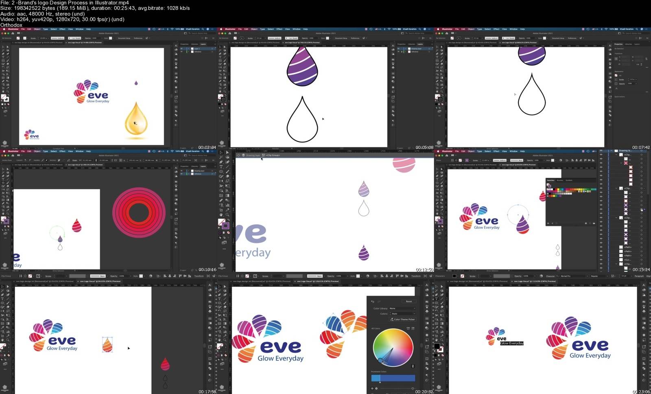651x394 pixels.
Task: Activate the Zoom tool in the 00:02:34 frame
Action: [7, 91]
